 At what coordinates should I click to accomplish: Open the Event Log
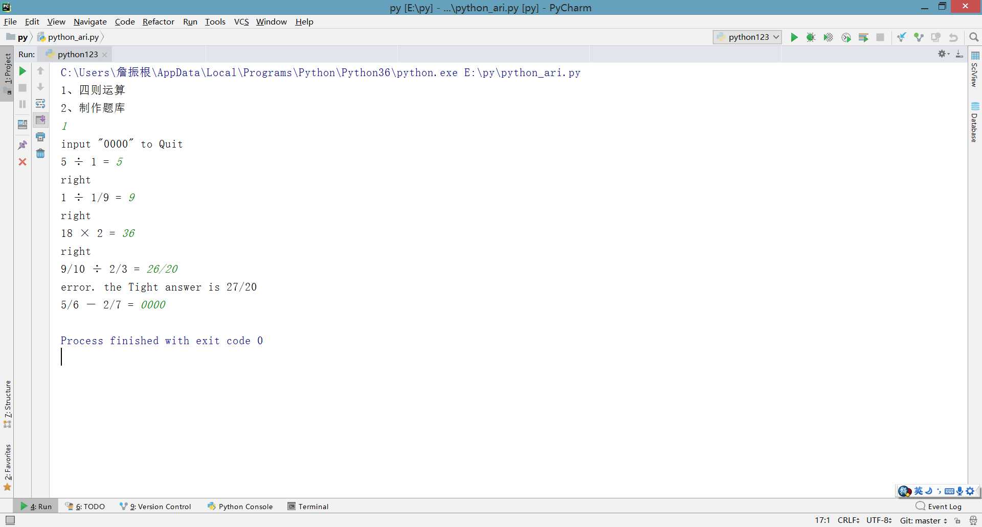click(x=939, y=507)
